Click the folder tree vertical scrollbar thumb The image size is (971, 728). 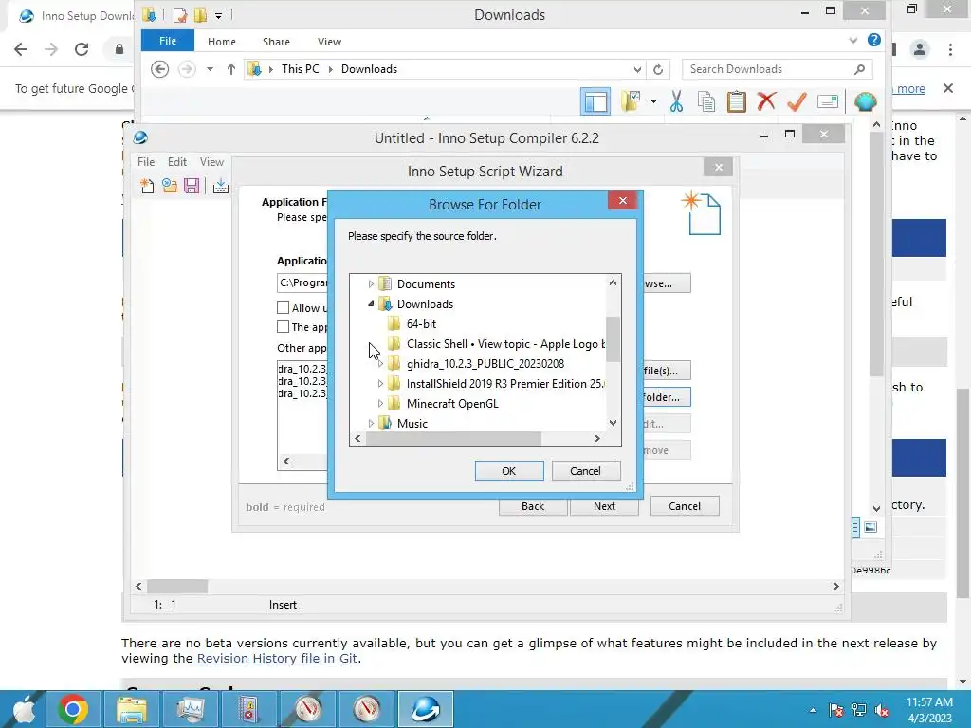[x=613, y=339]
